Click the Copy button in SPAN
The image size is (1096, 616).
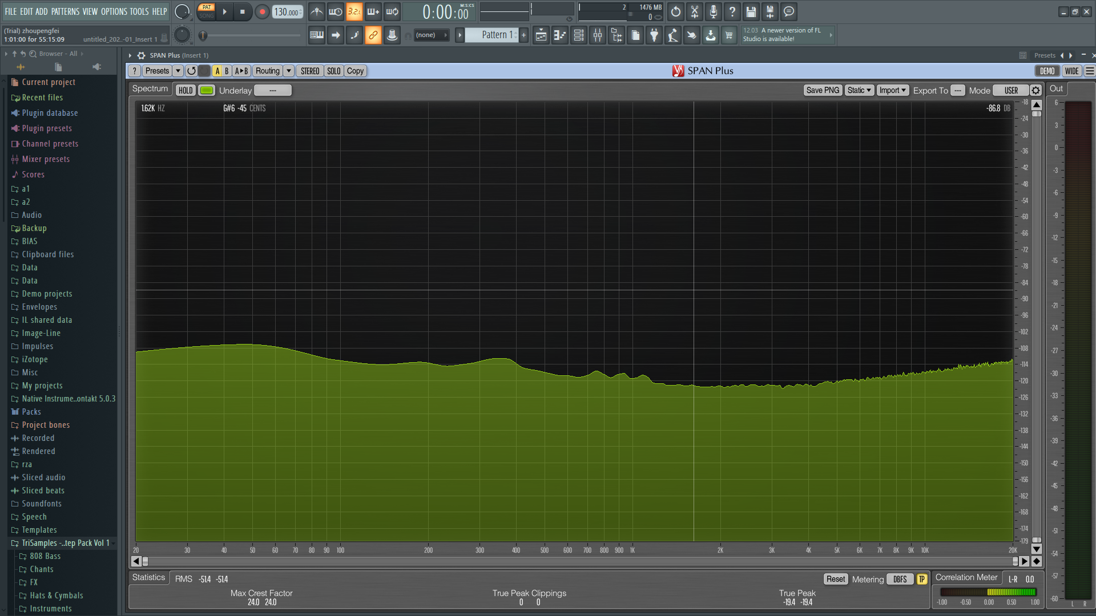[355, 71]
